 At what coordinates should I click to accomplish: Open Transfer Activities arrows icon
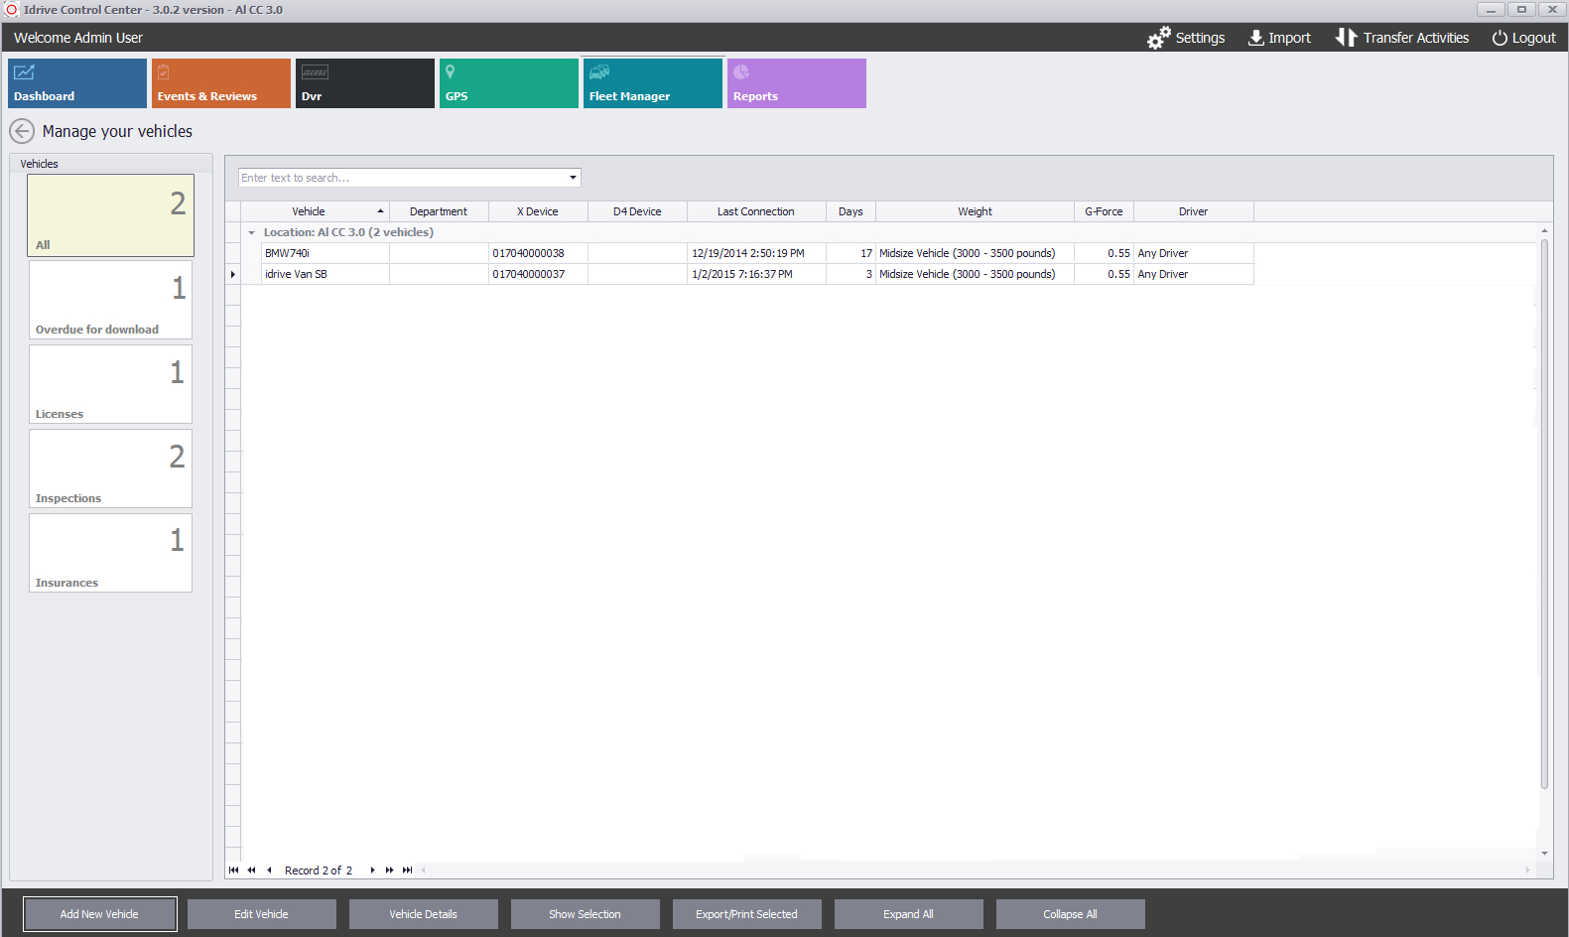coord(1345,38)
